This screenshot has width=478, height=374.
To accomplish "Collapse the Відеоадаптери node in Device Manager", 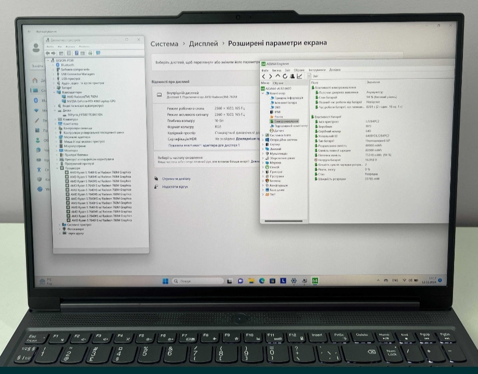I will 54,93.
